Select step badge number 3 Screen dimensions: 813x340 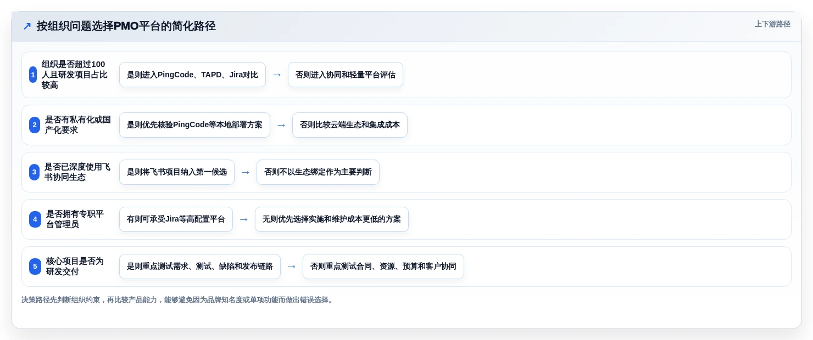[x=35, y=172]
